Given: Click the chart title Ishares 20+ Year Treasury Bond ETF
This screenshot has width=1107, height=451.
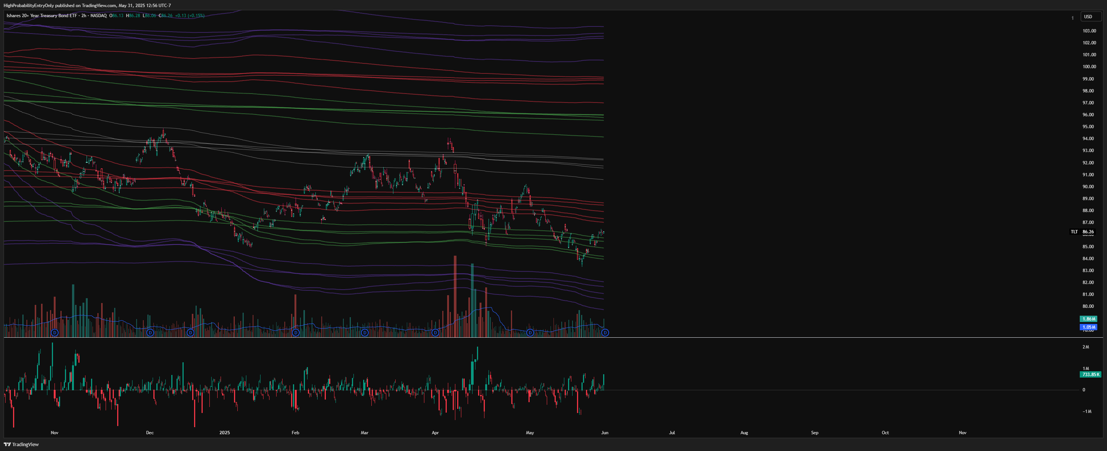Looking at the screenshot, I should [42, 15].
